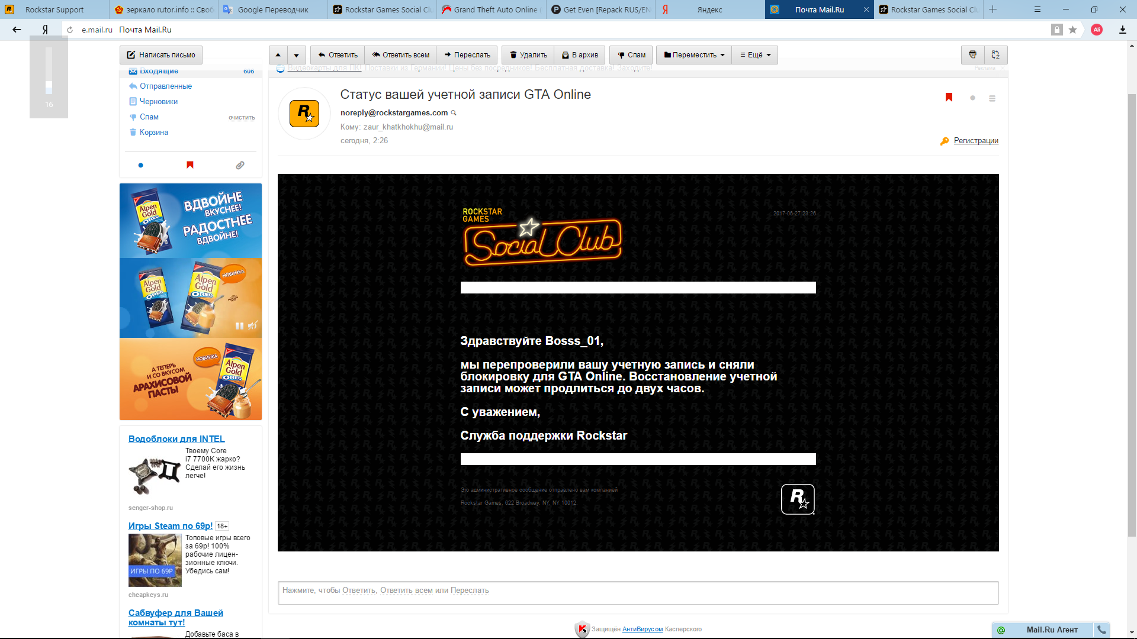Go to the previous email with up arrow
Viewport: 1137px width, 639px height.
click(x=278, y=55)
